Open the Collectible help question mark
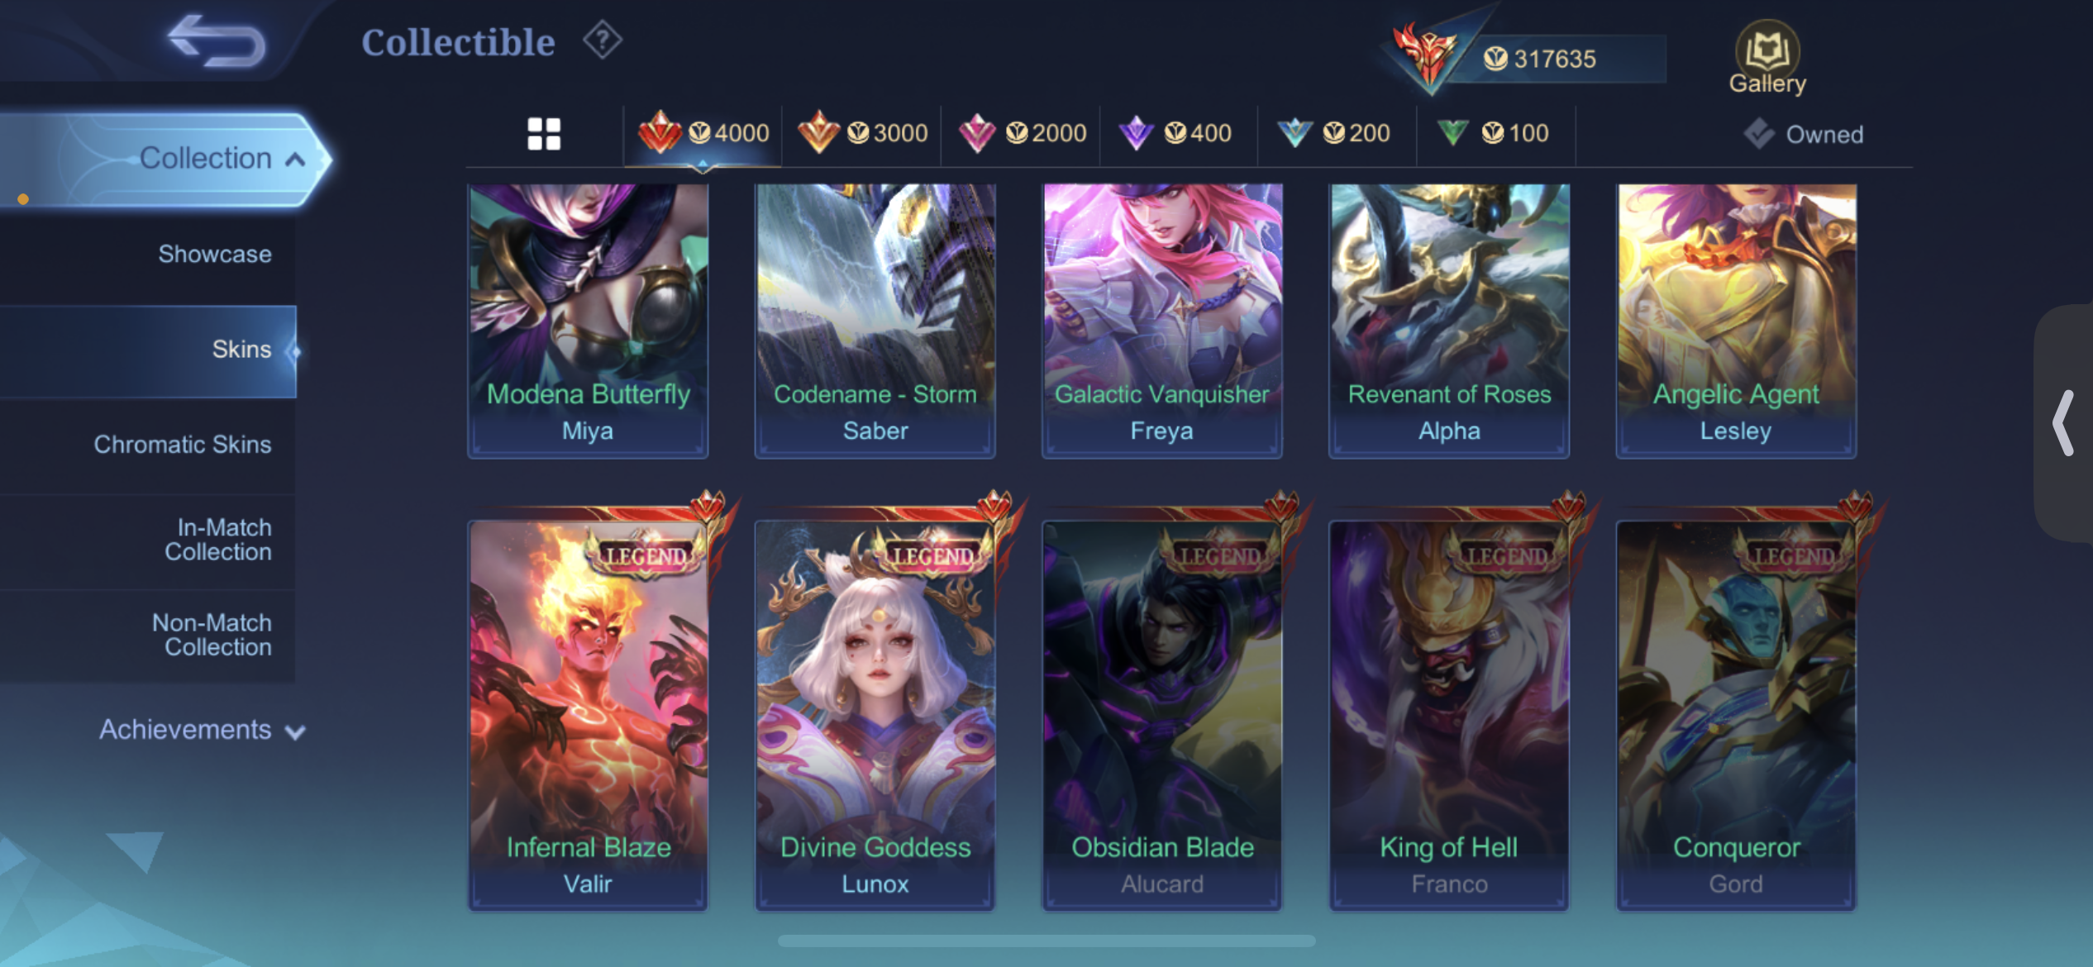Screen dimensions: 2093x967 tap(603, 40)
